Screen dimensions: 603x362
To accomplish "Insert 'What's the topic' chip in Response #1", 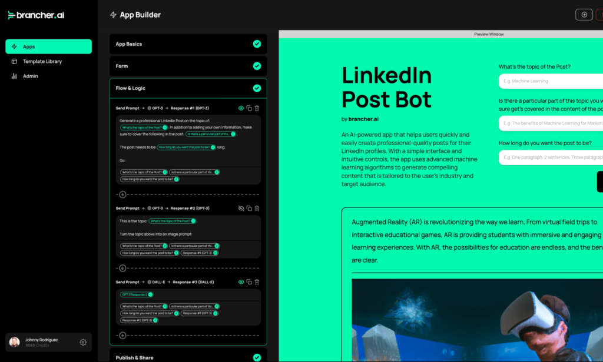I will pyautogui.click(x=144, y=172).
